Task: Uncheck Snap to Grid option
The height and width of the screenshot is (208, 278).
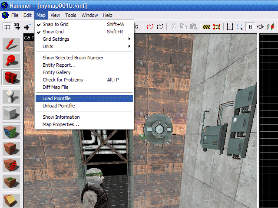Action: pos(55,24)
